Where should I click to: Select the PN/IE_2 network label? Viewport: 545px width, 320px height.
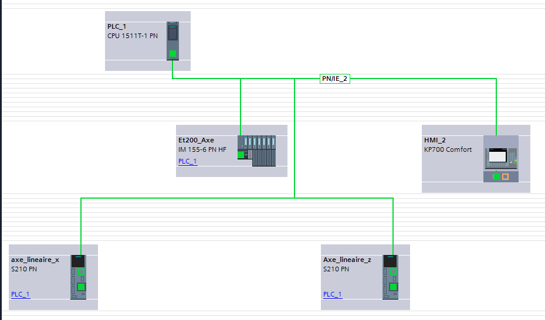[x=334, y=79]
